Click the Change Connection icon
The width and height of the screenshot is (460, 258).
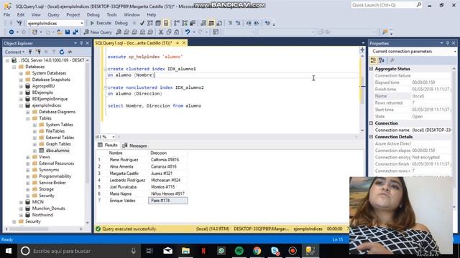click(19, 23)
